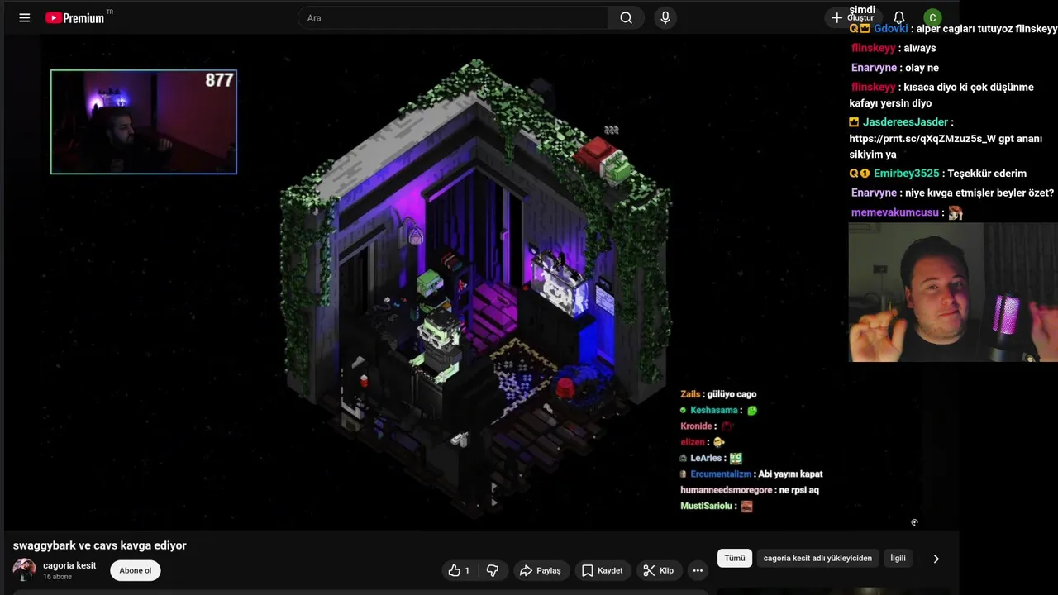Subscribe with Abone ol button

tap(136, 570)
